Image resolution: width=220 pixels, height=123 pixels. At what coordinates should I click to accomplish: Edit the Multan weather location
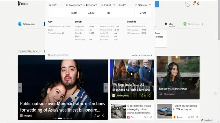(40, 51)
